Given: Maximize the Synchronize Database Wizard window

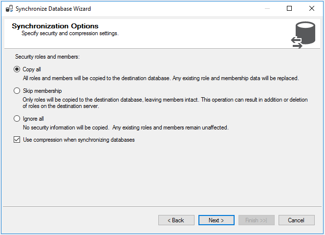Looking at the screenshot, I should coord(289,8).
